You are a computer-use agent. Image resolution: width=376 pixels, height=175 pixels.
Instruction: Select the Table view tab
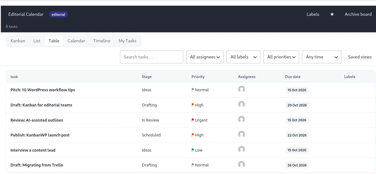click(x=54, y=41)
